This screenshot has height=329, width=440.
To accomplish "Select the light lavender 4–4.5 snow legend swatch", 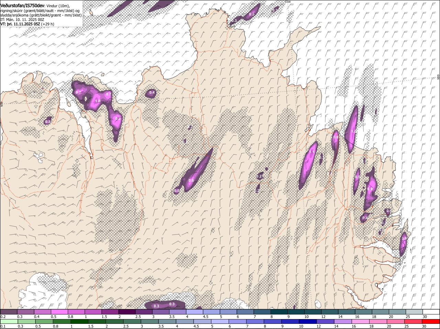I will (x=195, y=311).
